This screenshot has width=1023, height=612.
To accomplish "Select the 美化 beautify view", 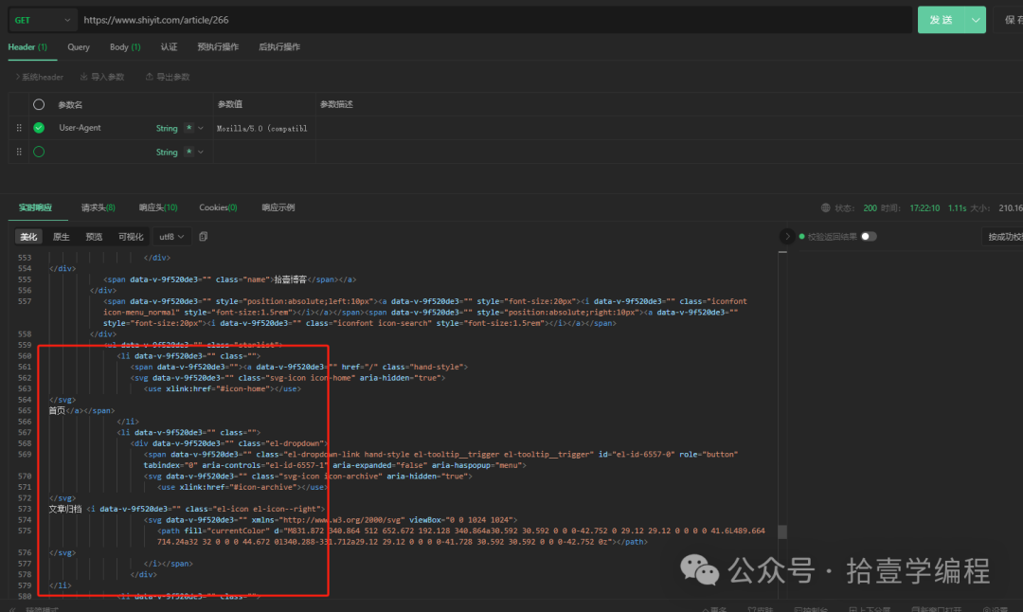I will pyautogui.click(x=28, y=237).
